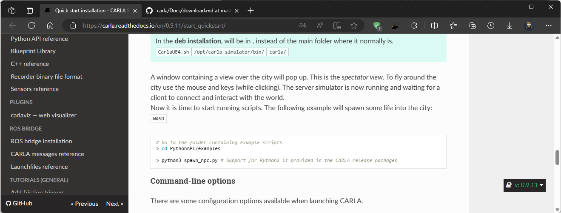Show browser history
This screenshot has width=561, height=213.
pos(491,26)
